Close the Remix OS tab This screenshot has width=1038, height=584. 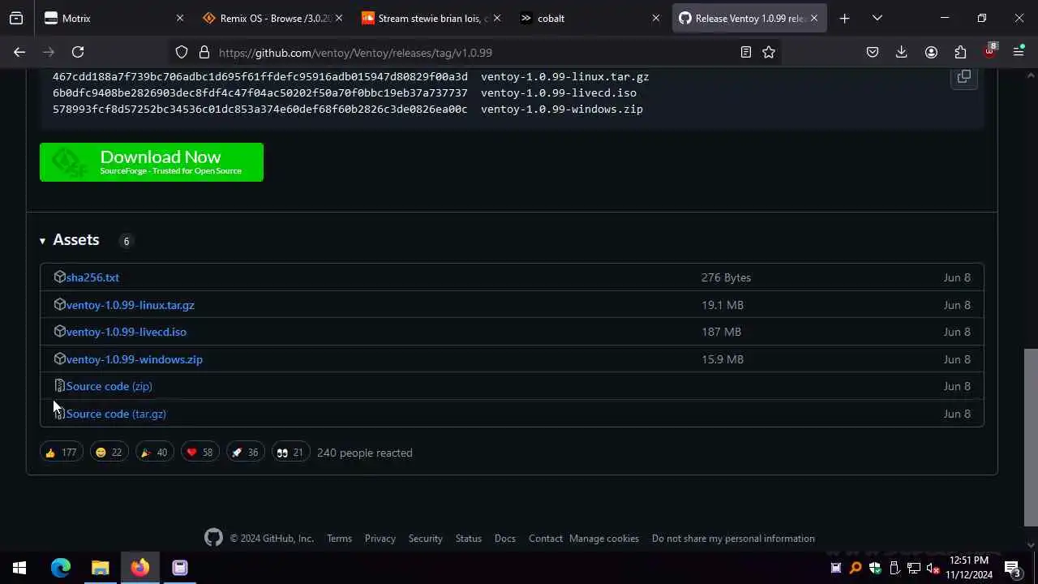pyautogui.click(x=339, y=18)
